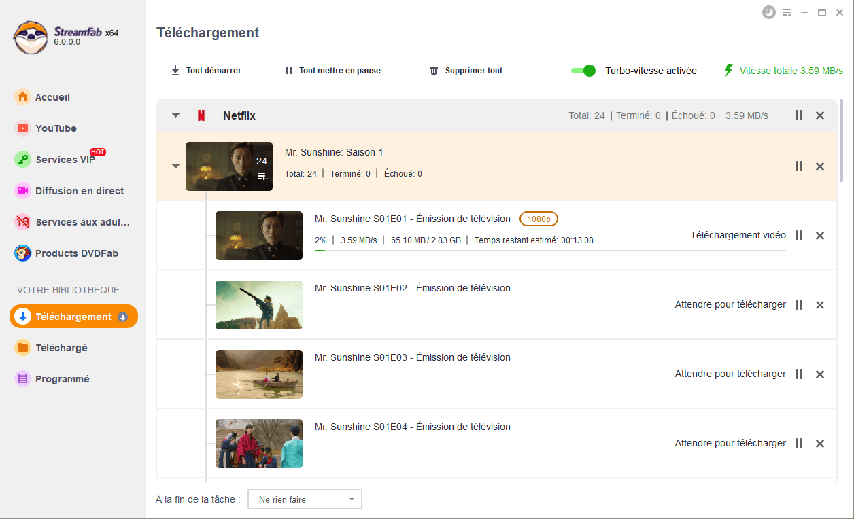Click the S01E03 episode thumbnail

pyautogui.click(x=259, y=374)
